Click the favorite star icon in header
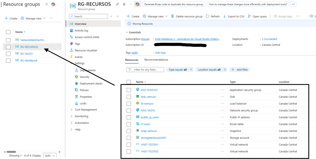 124,4
